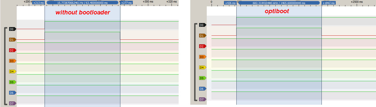Click the +277 ms cursor marker

(x=126, y=3)
